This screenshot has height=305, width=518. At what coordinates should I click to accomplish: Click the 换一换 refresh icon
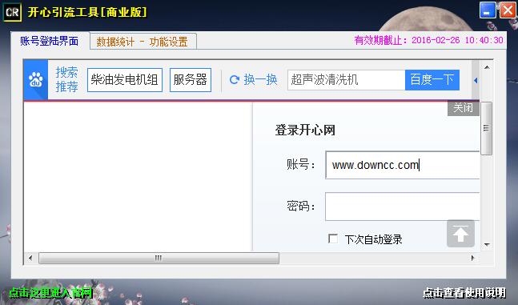[235, 79]
